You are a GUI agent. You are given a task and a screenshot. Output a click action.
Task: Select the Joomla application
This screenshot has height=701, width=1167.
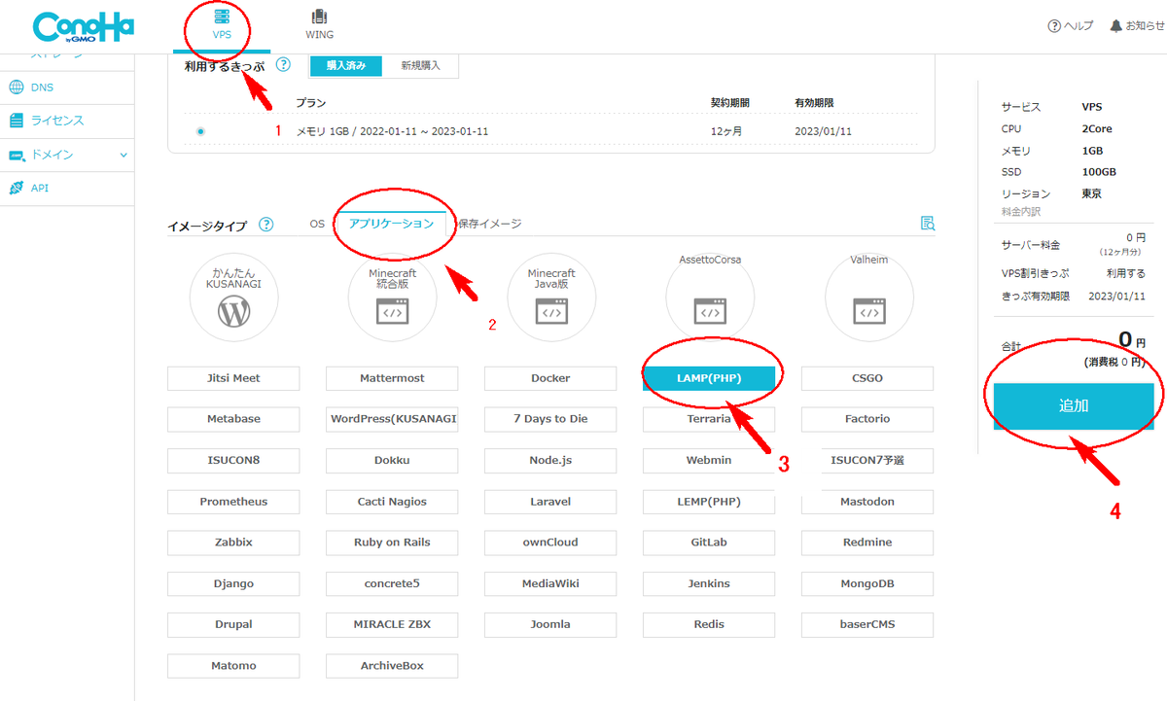pos(550,624)
